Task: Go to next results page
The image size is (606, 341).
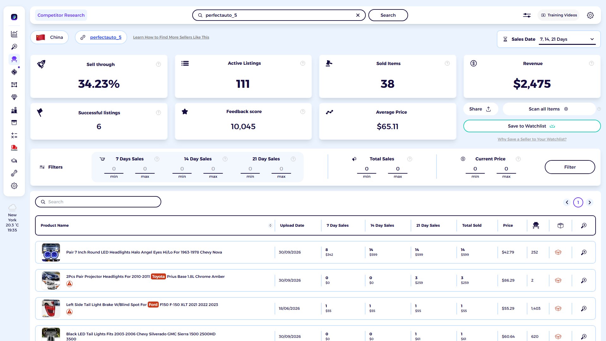Action: (x=590, y=202)
